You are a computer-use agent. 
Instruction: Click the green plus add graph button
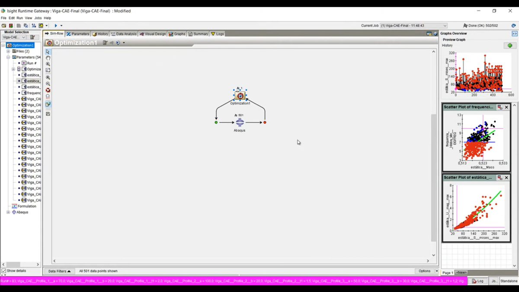510,45
